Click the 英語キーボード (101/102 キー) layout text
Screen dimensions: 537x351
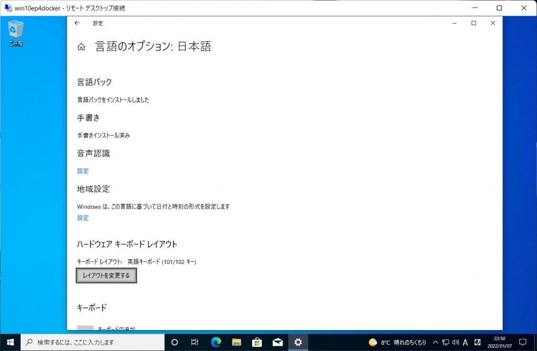coord(162,262)
